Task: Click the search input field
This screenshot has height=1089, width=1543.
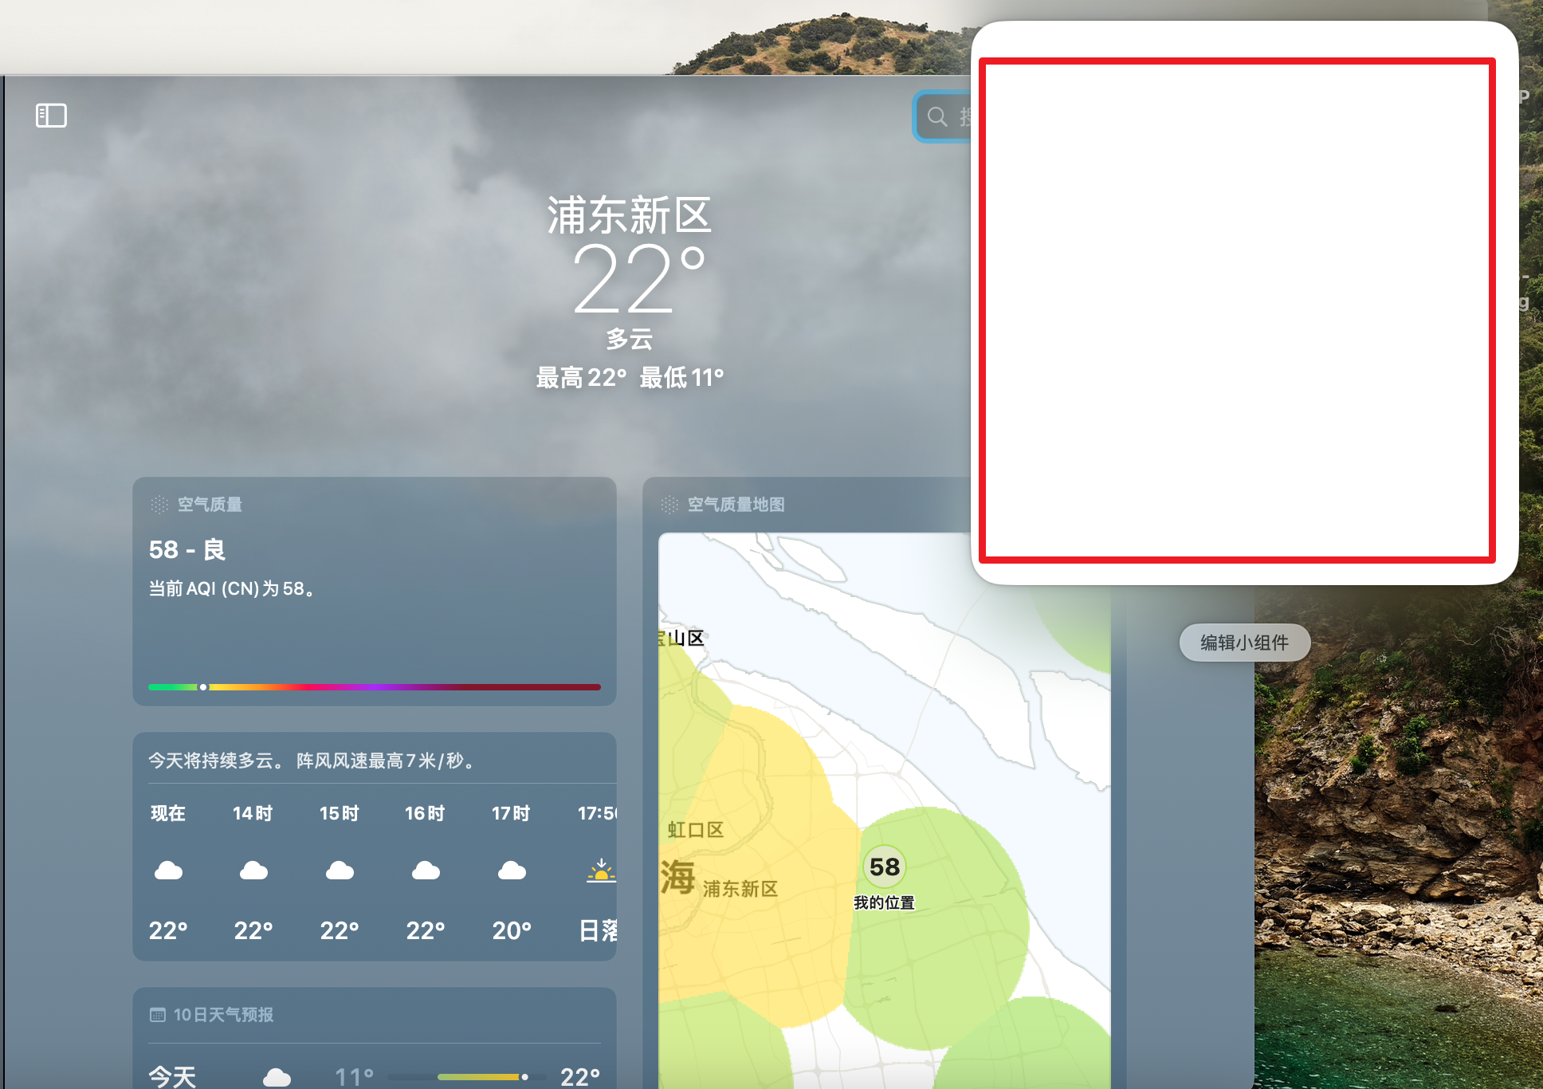Action: pos(963,117)
